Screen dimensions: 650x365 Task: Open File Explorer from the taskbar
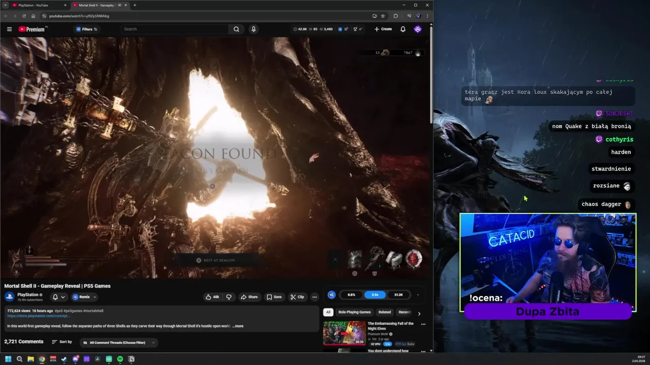tap(30, 359)
